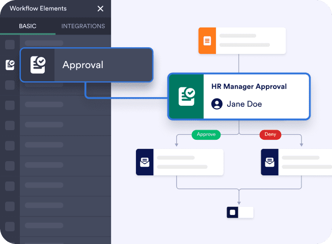Screen dimensions: 332x244
Task: Switch to the BASIC tab
Action: point(27,26)
